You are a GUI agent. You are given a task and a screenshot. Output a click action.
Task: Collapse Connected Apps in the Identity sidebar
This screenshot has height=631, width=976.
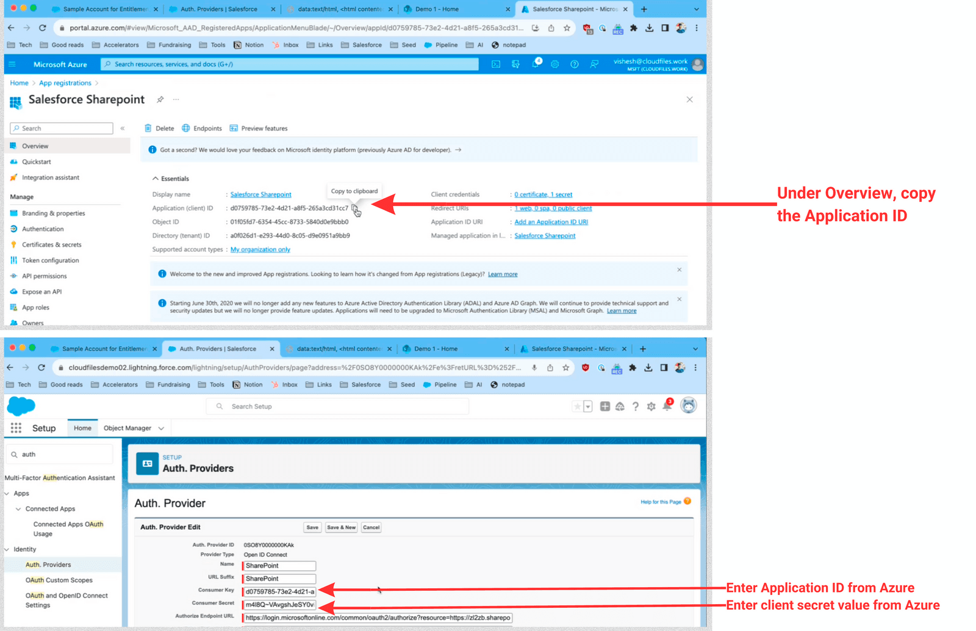point(18,508)
